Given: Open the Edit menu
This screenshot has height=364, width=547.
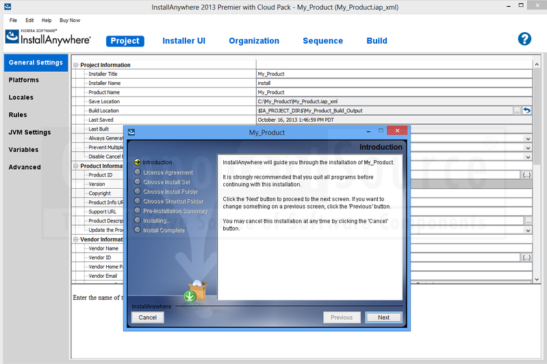Looking at the screenshot, I should (29, 21).
